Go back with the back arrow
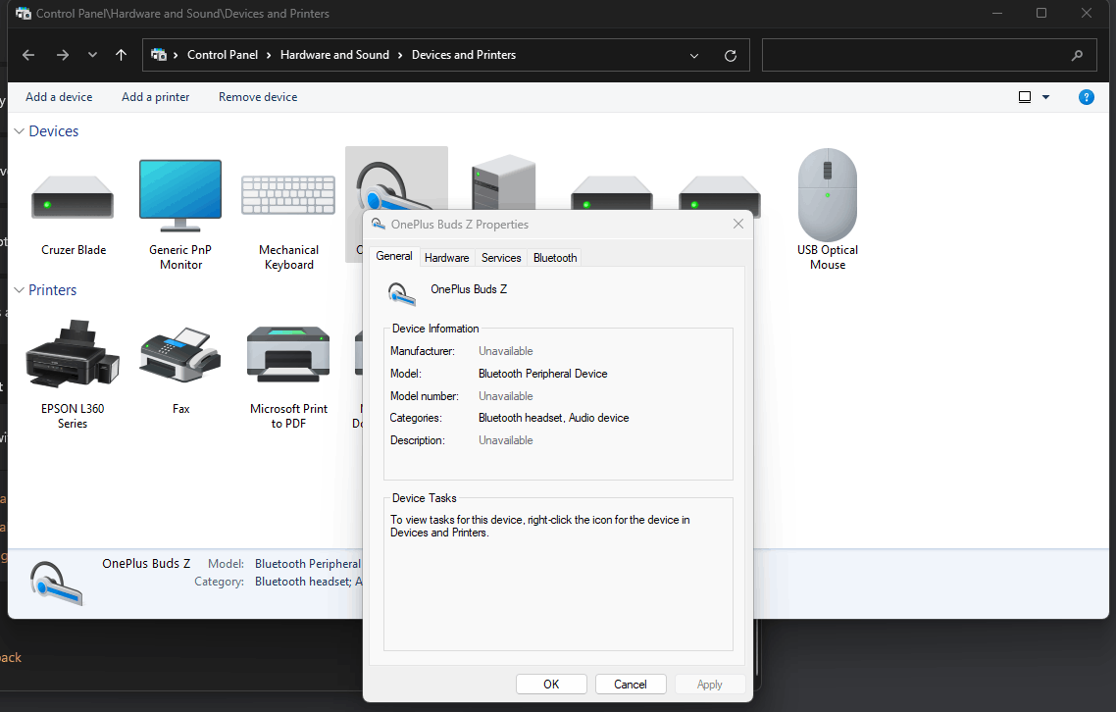This screenshot has width=1116, height=712. 28,55
